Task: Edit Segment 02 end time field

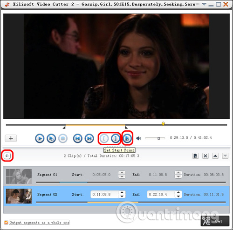Action: pos(161,194)
